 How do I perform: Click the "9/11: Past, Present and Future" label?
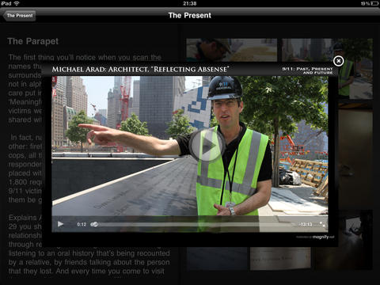(x=307, y=70)
